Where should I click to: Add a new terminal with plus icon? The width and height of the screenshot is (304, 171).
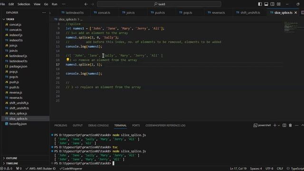pyautogui.click(x=275, y=125)
